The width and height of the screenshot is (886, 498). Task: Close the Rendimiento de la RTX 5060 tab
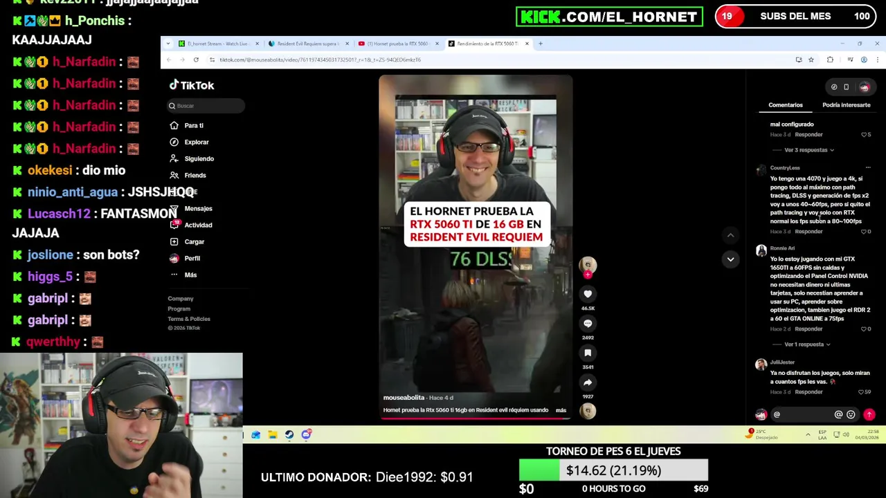coord(527,44)
